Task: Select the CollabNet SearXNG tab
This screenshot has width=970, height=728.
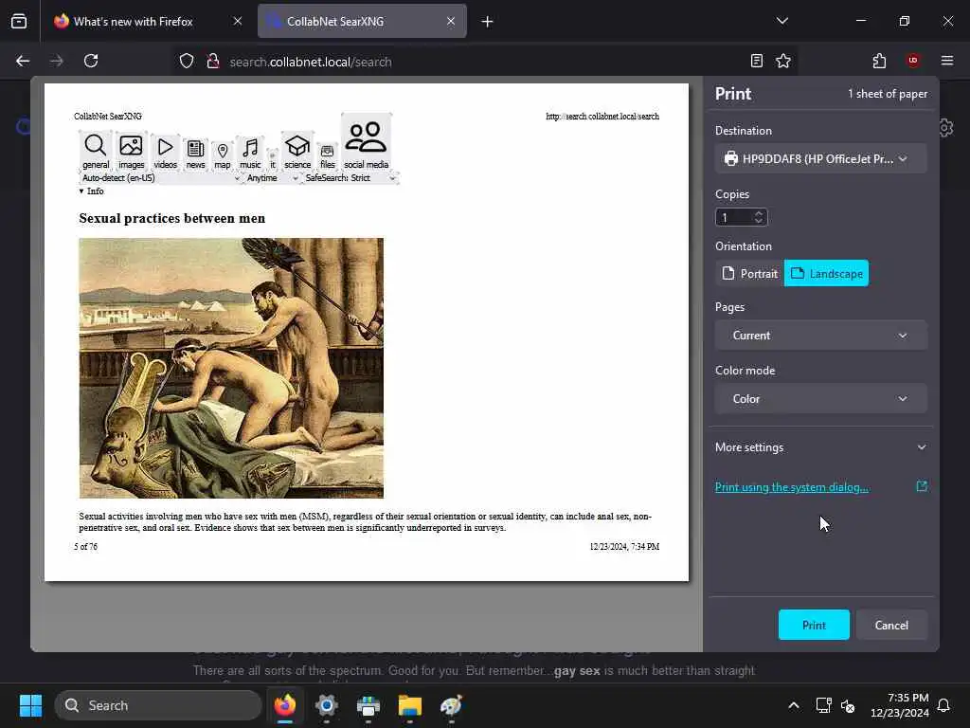Action: click(x=362, y=21)
